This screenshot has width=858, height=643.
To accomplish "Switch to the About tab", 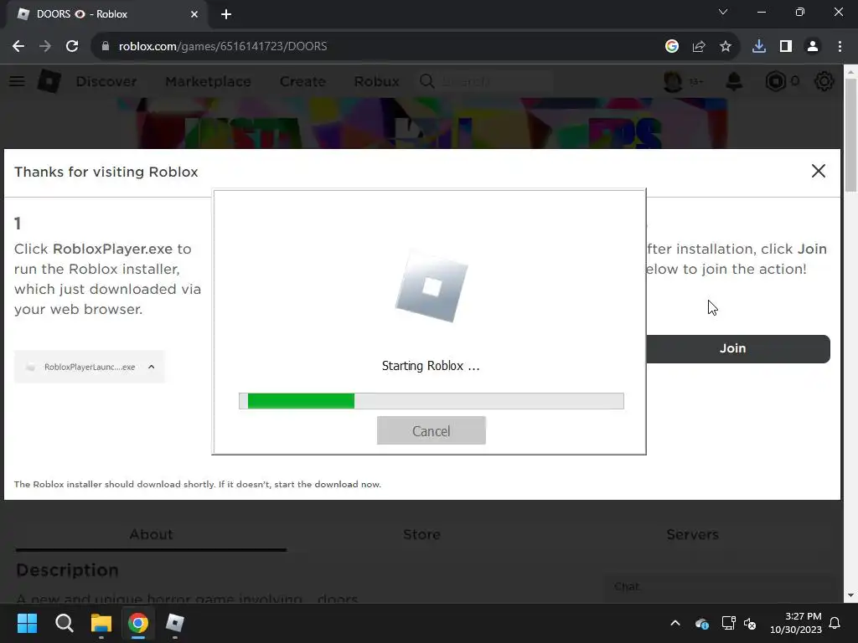I will click(x=151, y=534).
